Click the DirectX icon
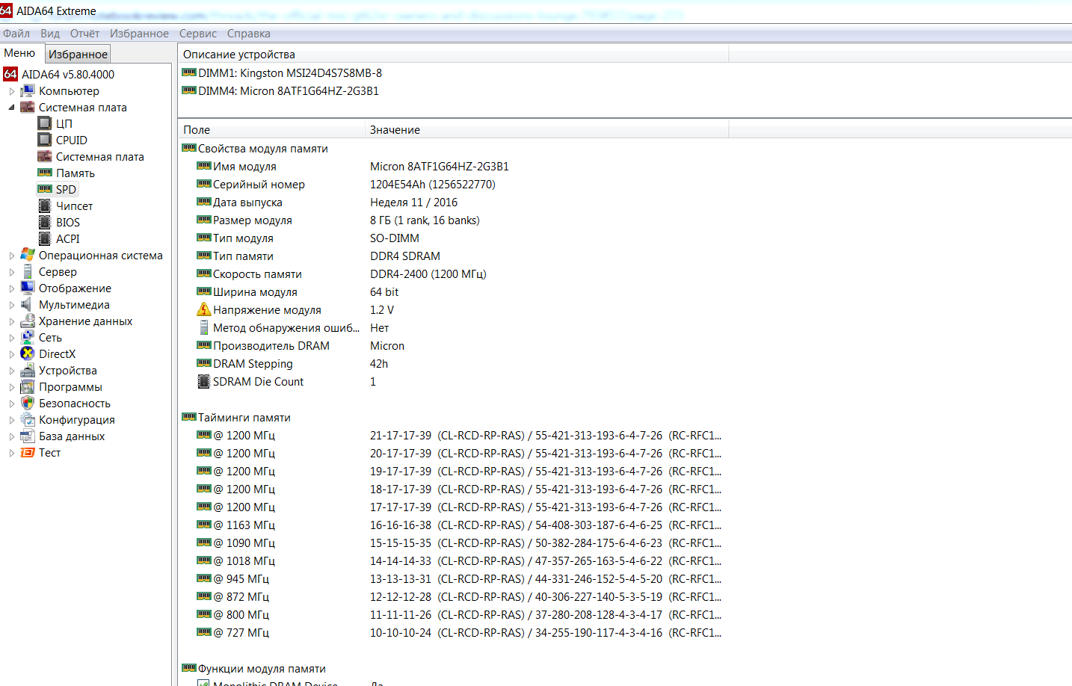The width and height of the screenshot is (1072, 686). [28, 353]
